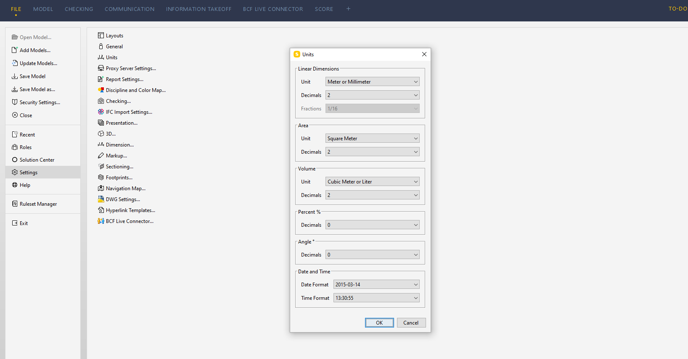Click the Close model icon in sidebar
The image size is (688, 359).
point(15,115)
